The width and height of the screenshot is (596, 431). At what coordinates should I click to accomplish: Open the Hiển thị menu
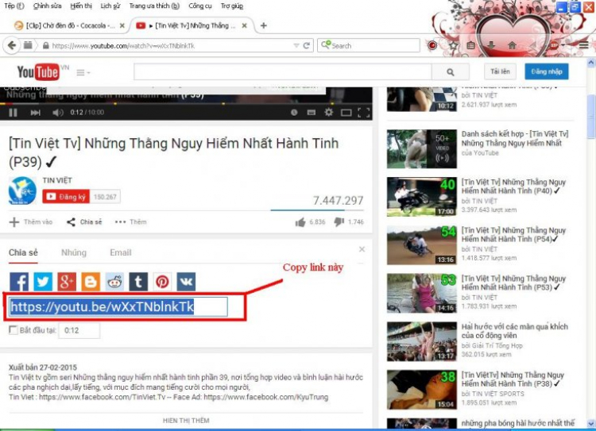(81, 6)
